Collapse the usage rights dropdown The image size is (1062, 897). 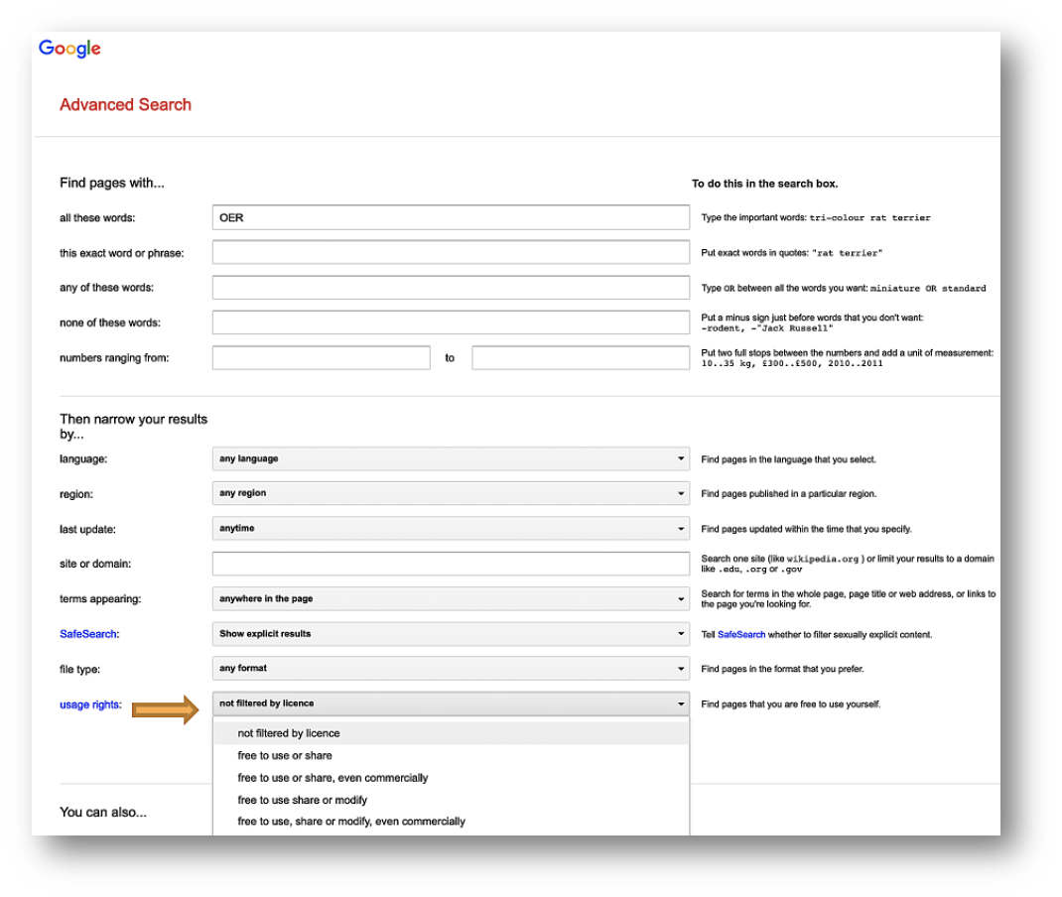449,703
